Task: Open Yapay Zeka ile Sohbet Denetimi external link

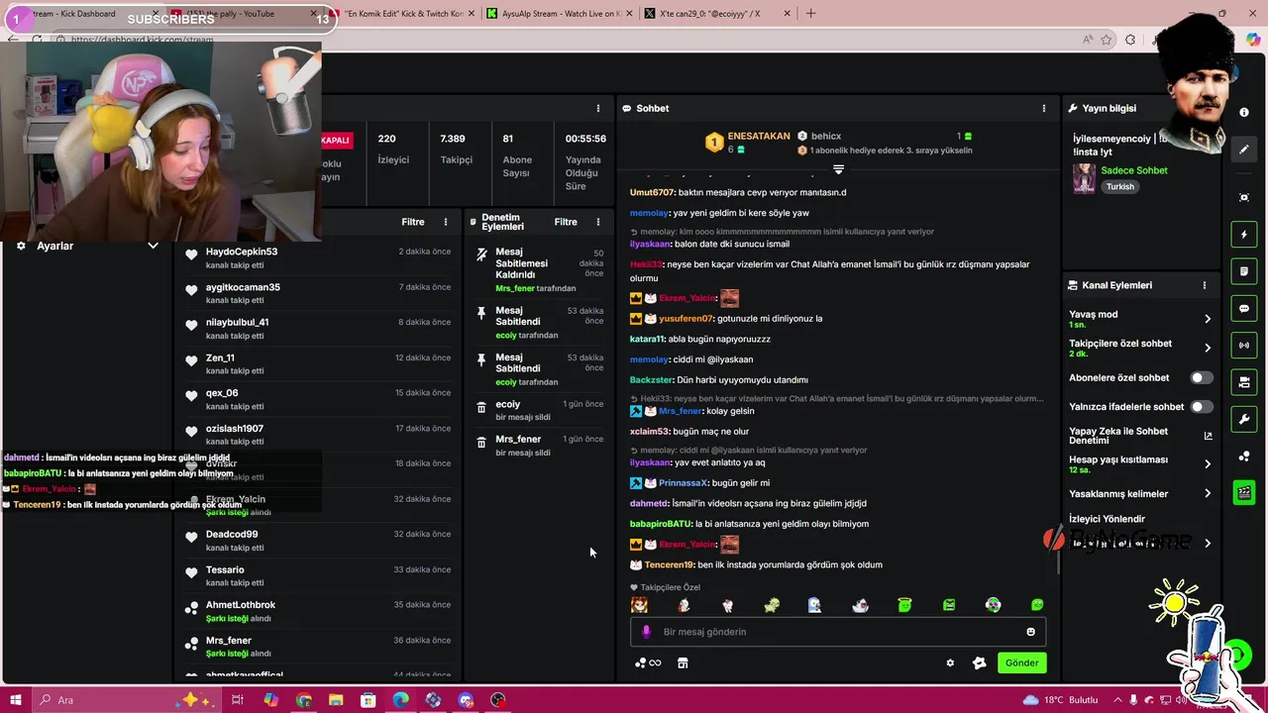Action: tap(1208, 436)
